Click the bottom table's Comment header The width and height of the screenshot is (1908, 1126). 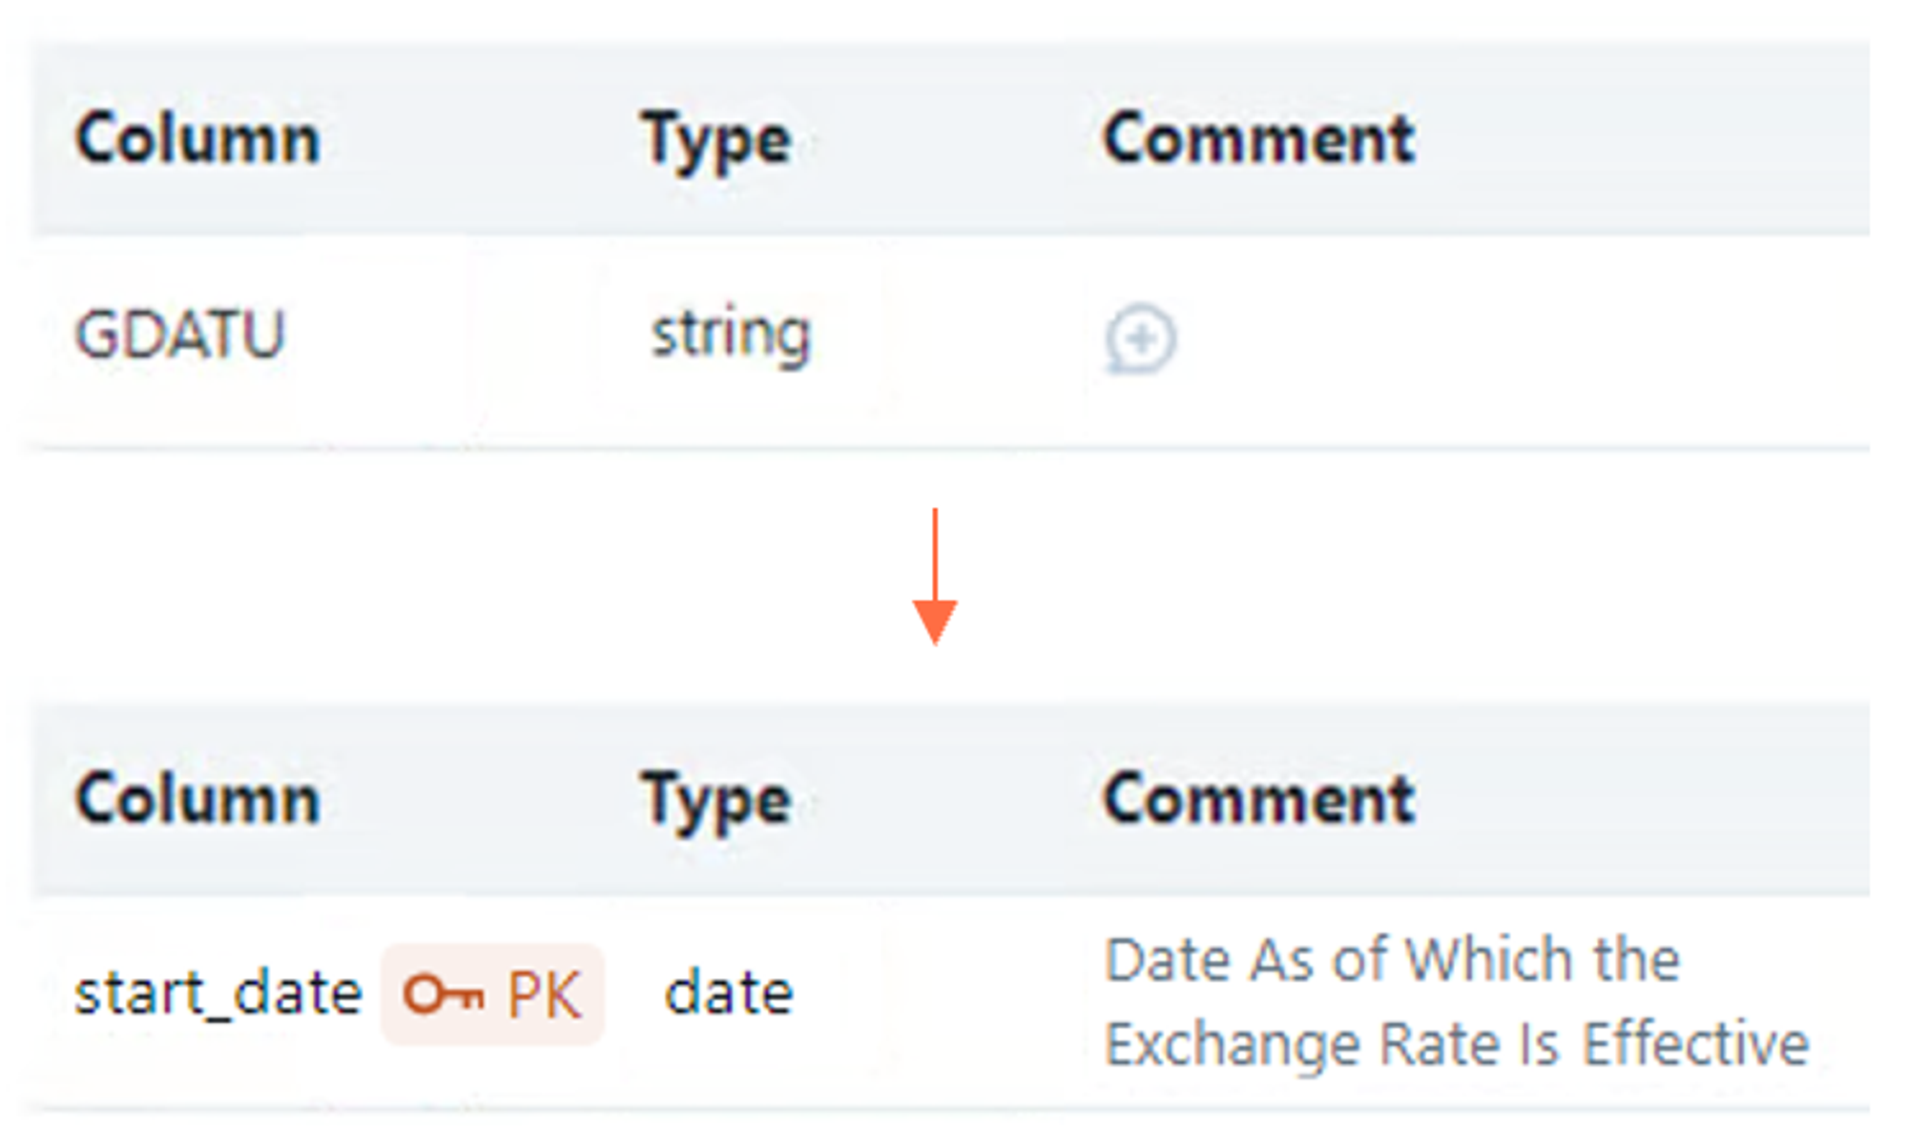pyautogui.click(x=1258, y=800)
